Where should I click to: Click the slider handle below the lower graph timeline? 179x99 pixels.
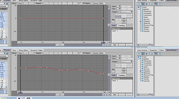click(60, 95)
